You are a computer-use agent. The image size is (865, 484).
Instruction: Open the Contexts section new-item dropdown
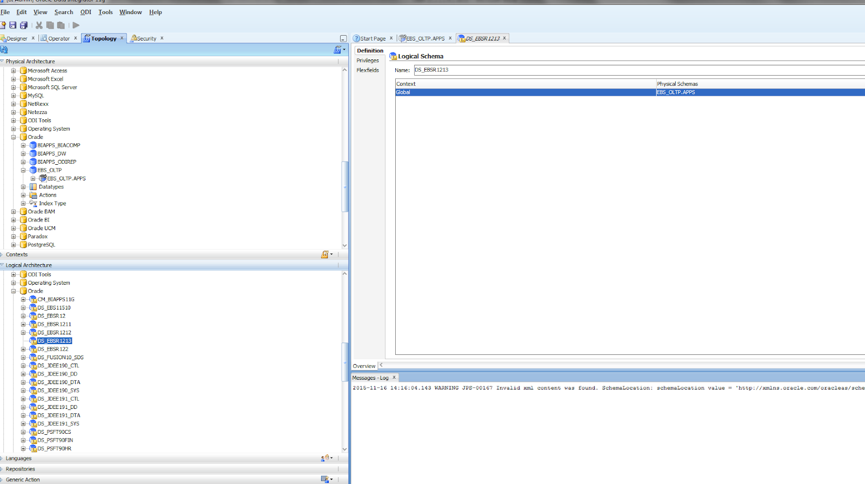coord(327,254)
